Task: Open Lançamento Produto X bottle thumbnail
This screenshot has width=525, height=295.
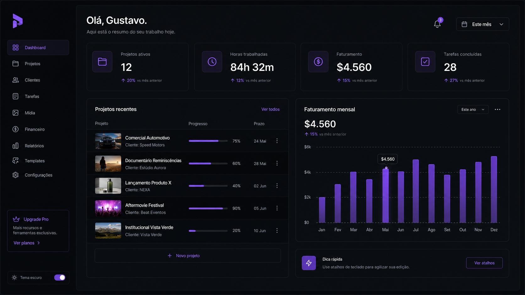Action: (108, 186)
